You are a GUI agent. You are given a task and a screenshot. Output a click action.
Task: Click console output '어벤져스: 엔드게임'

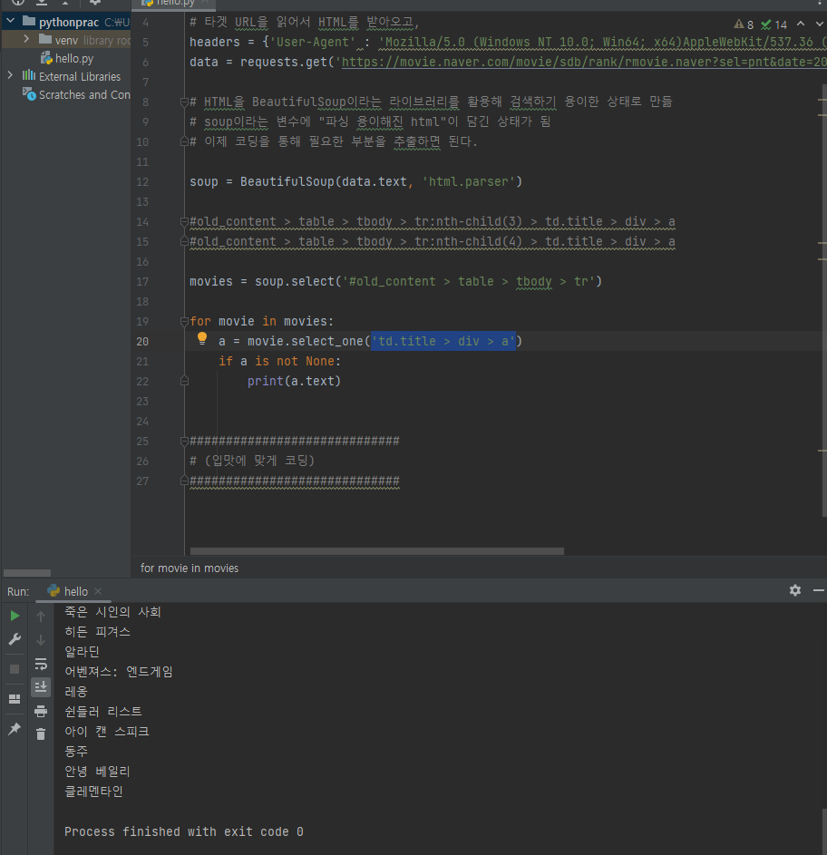click(x=119, y=672)
